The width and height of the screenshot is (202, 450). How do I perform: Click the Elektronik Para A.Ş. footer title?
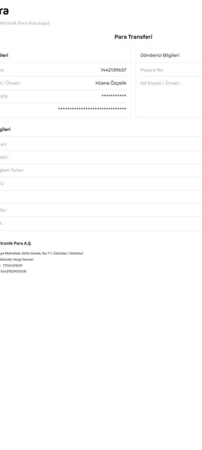tap(16, 243)
